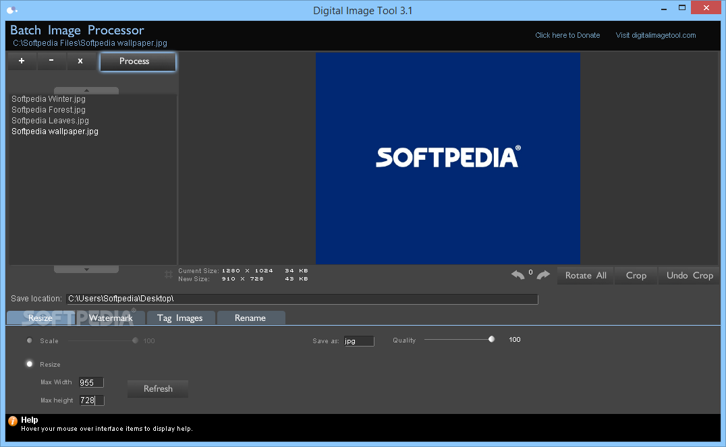Image resolution: width=726 pixels, height=447 pixels.
Task: Click the New Size file weight 43 KB
Action: tap(296, 279)
